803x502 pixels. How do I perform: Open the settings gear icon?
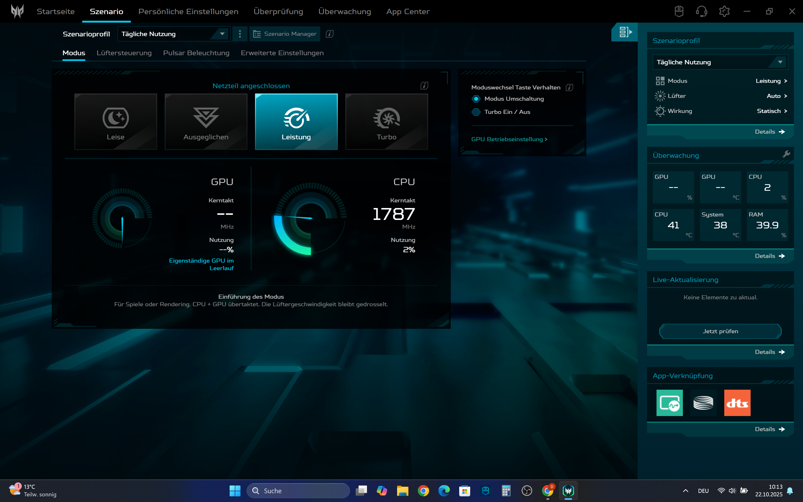[x=724, y=12]
